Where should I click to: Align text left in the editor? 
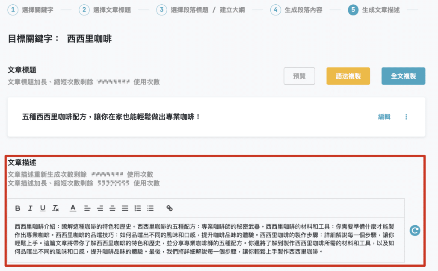tap(87, 208)
